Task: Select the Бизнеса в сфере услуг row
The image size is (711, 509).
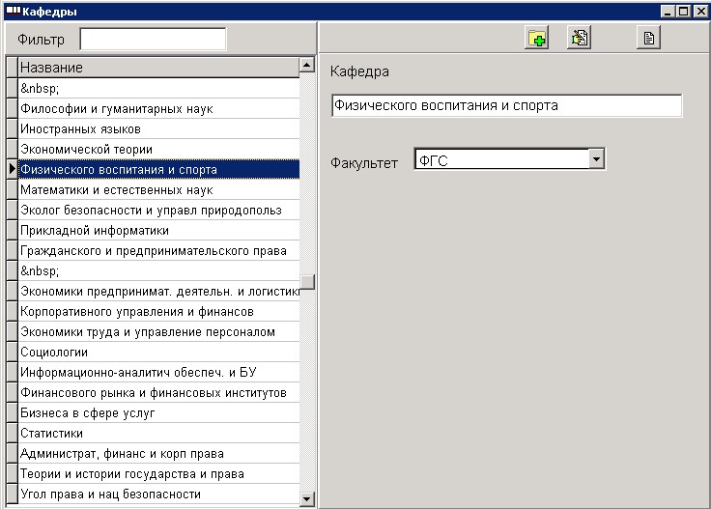Action: pos(158,413)
